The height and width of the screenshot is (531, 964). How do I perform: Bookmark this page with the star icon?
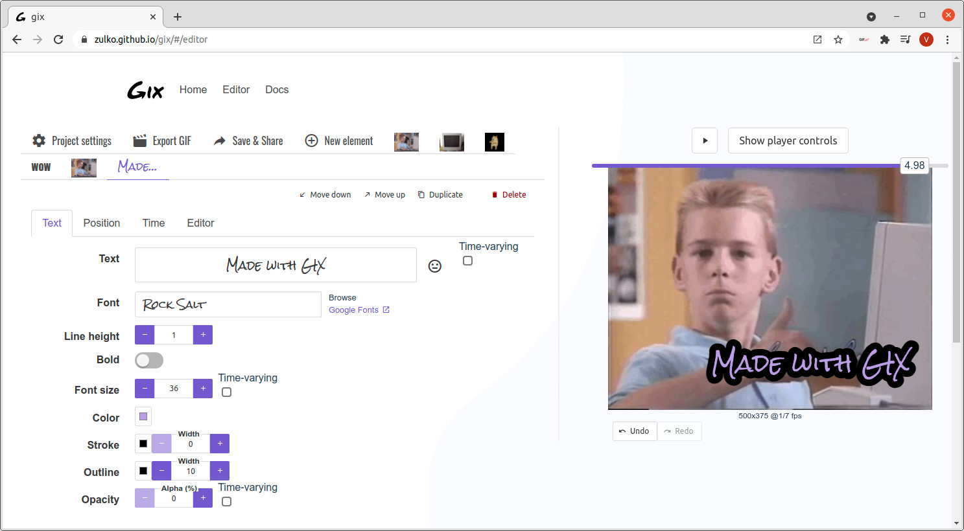pyautogui.click(x=838, y=40)
